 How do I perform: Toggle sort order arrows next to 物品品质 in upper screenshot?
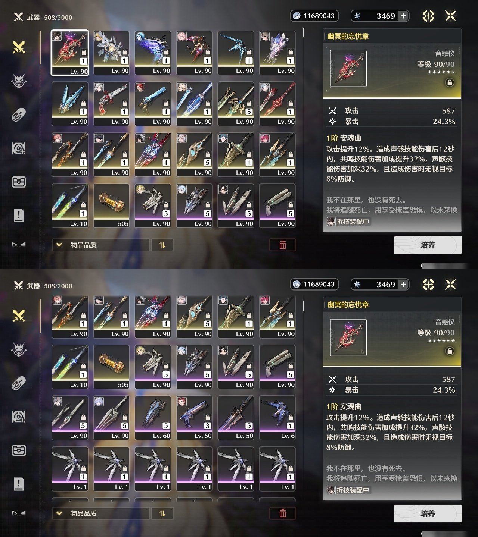click(162, 245)
